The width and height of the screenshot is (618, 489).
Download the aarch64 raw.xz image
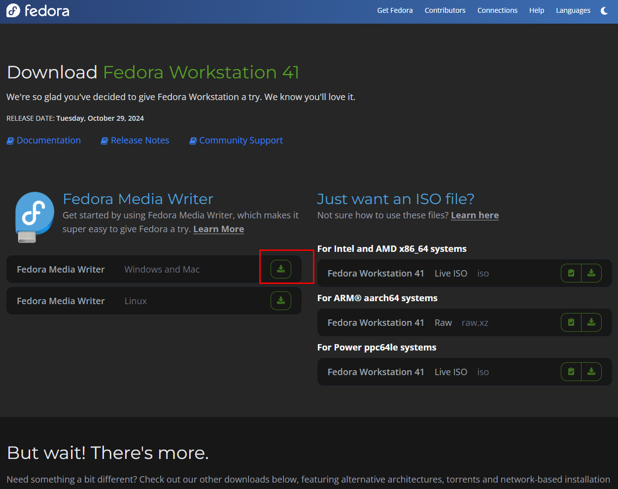pos(591,323)
